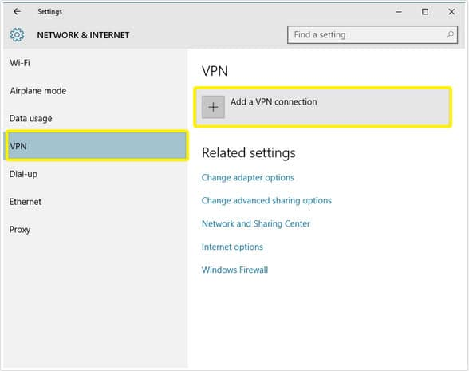Viewport: 469px width, 371px height.
Task: Click the VPN page title
Action: [x=215, y=71]
